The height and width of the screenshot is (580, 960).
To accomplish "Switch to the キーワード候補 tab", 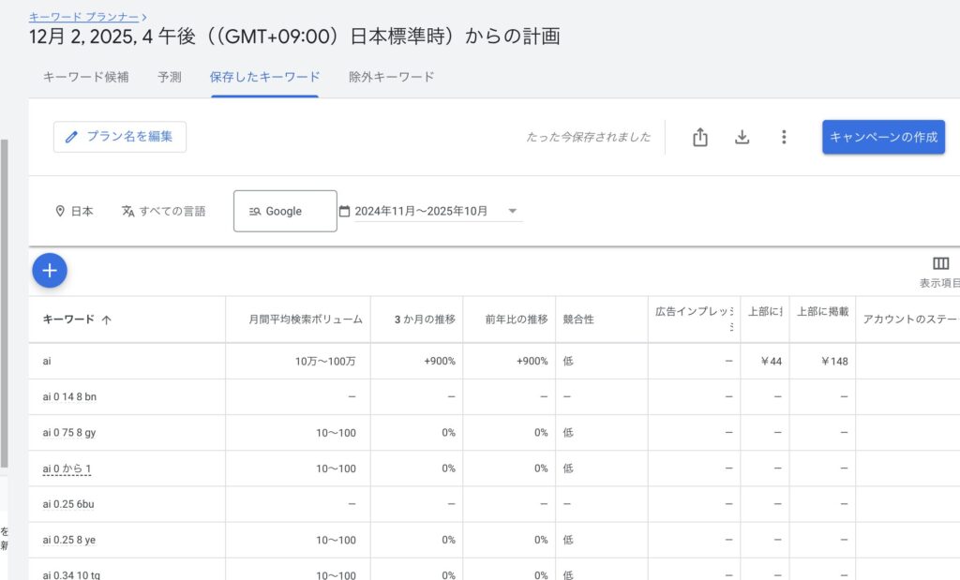I will click(x=86, y=78).
